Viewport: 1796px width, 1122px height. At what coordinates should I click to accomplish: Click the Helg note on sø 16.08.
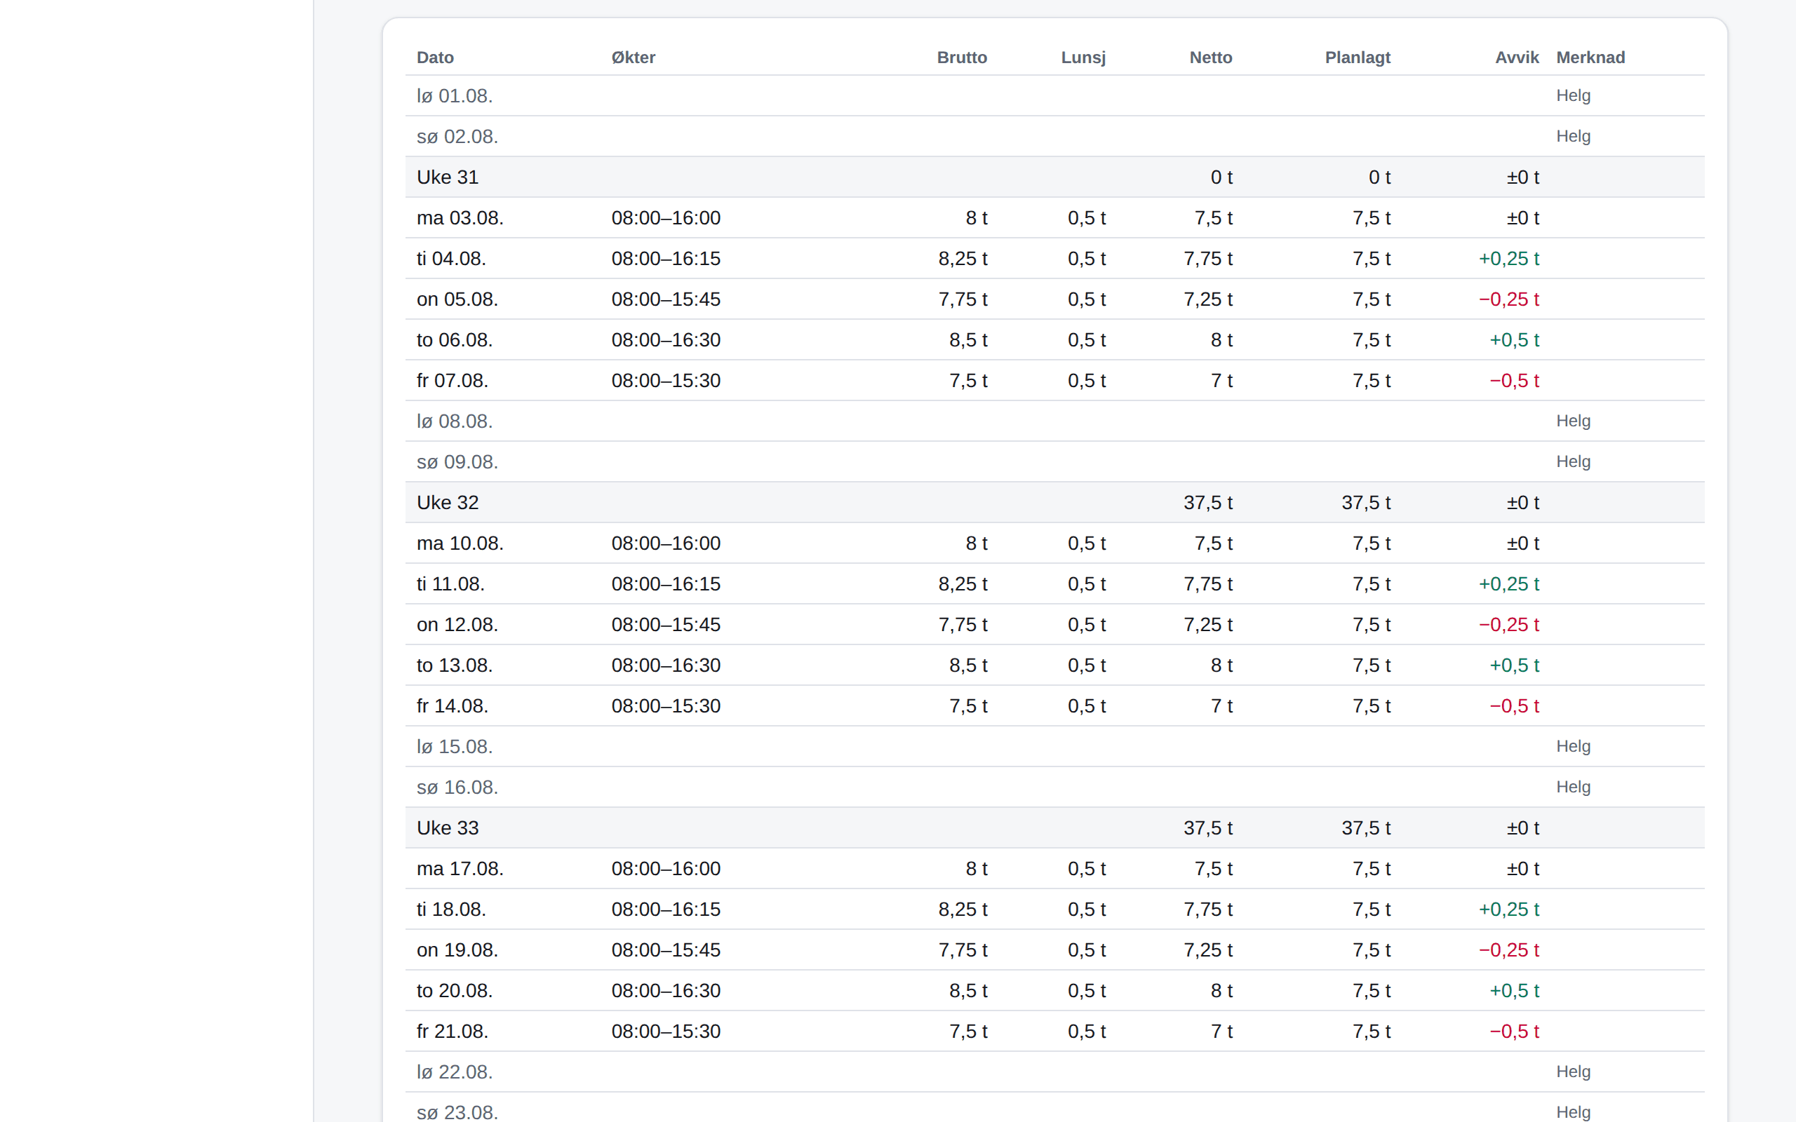point(1574,787)
